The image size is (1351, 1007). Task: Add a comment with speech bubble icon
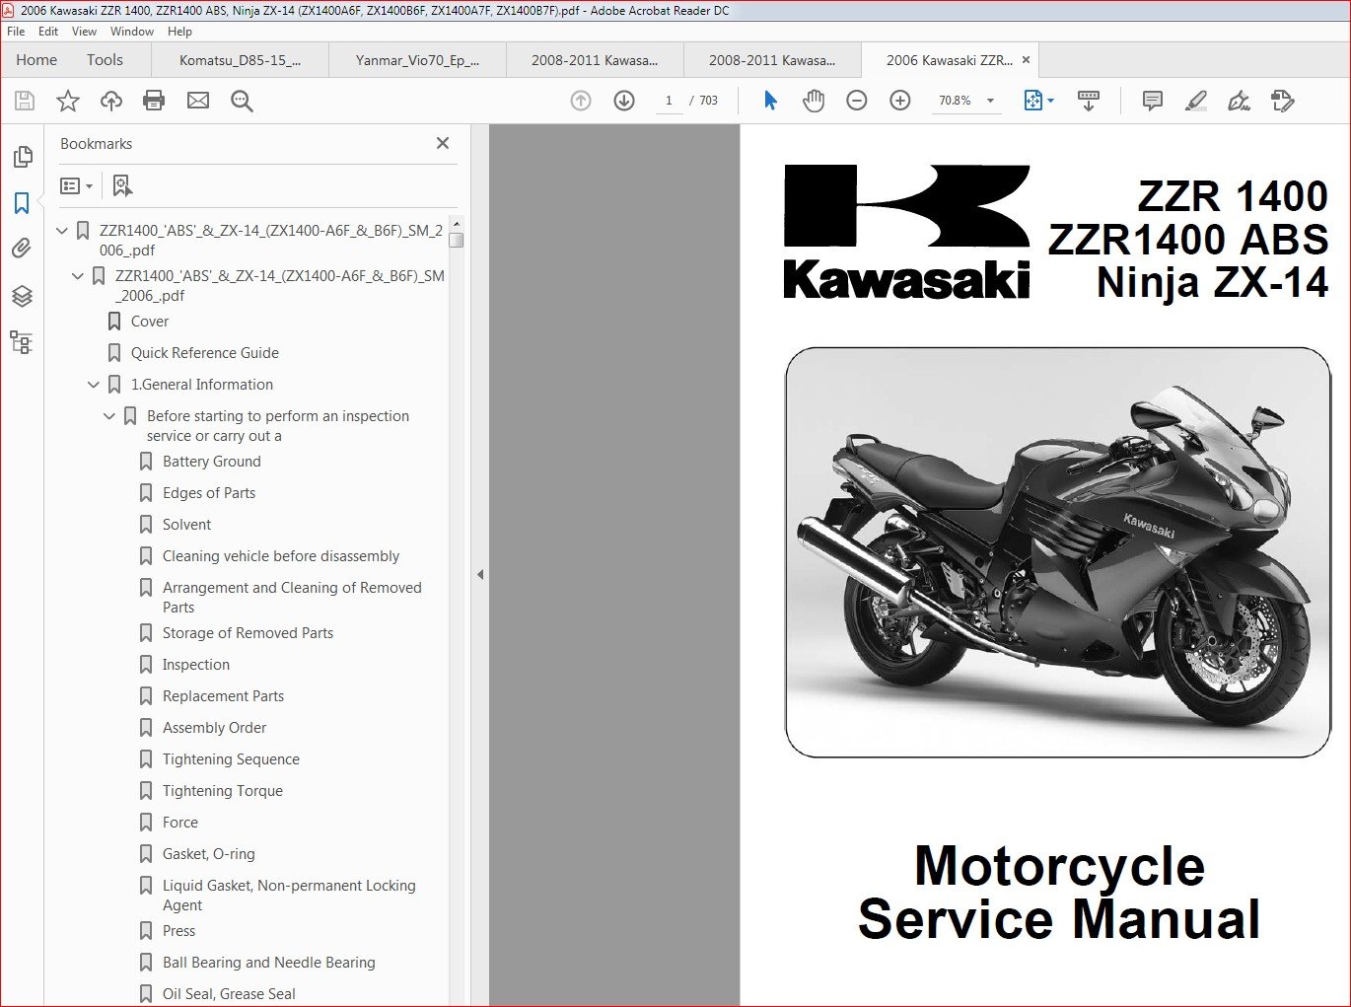pos(1152,101)
